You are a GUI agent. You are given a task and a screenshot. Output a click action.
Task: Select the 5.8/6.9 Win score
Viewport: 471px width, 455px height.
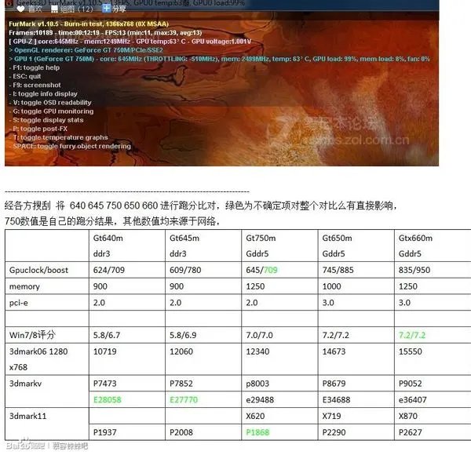coord(183,335)
